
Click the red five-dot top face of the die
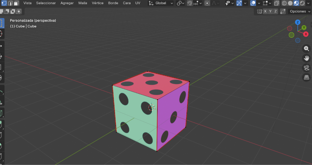coord(151,85)
